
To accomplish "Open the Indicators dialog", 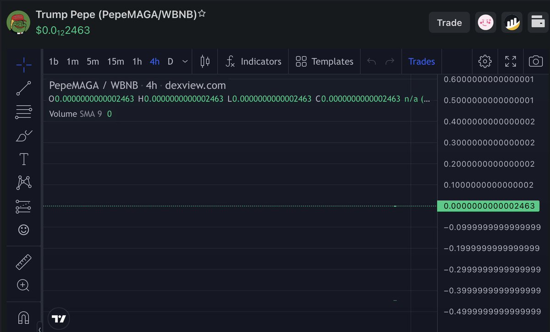I will (x=253, y=61).
